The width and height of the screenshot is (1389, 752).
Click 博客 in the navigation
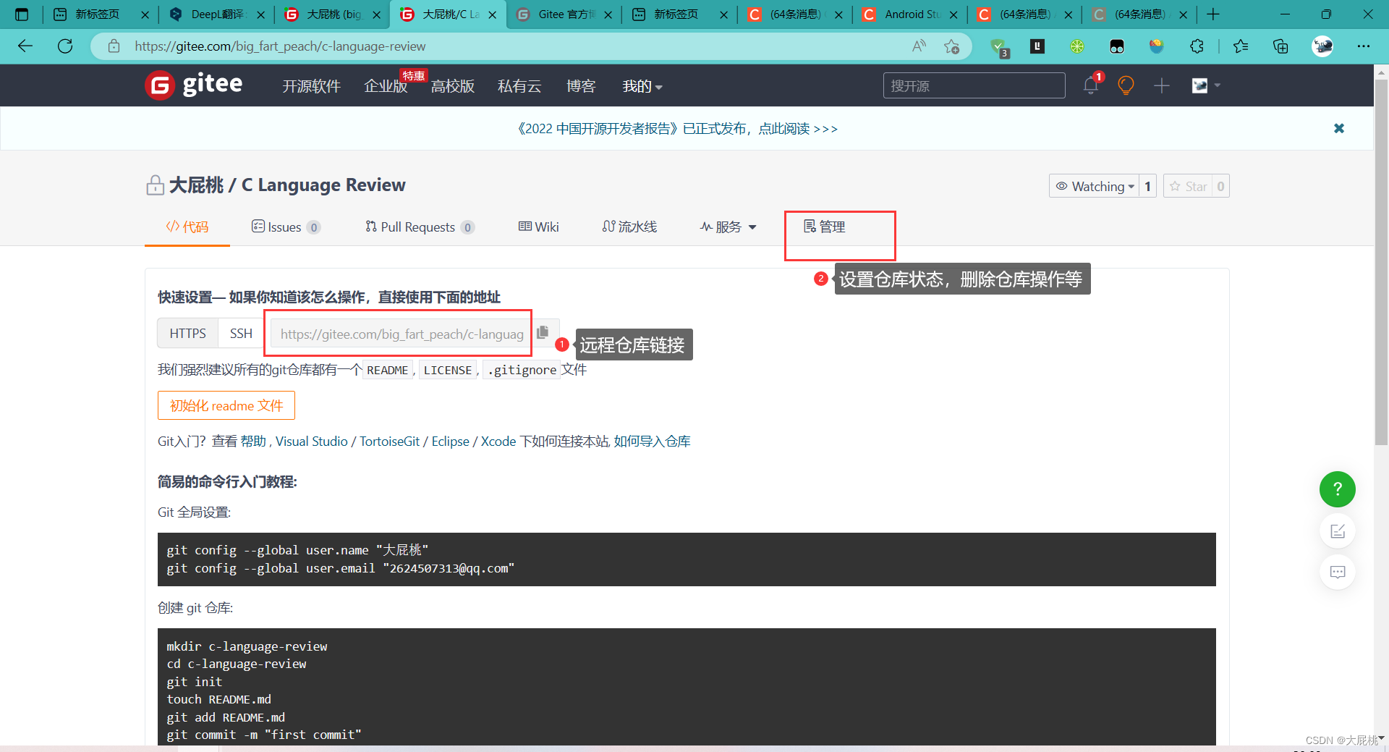pos(581,86)
